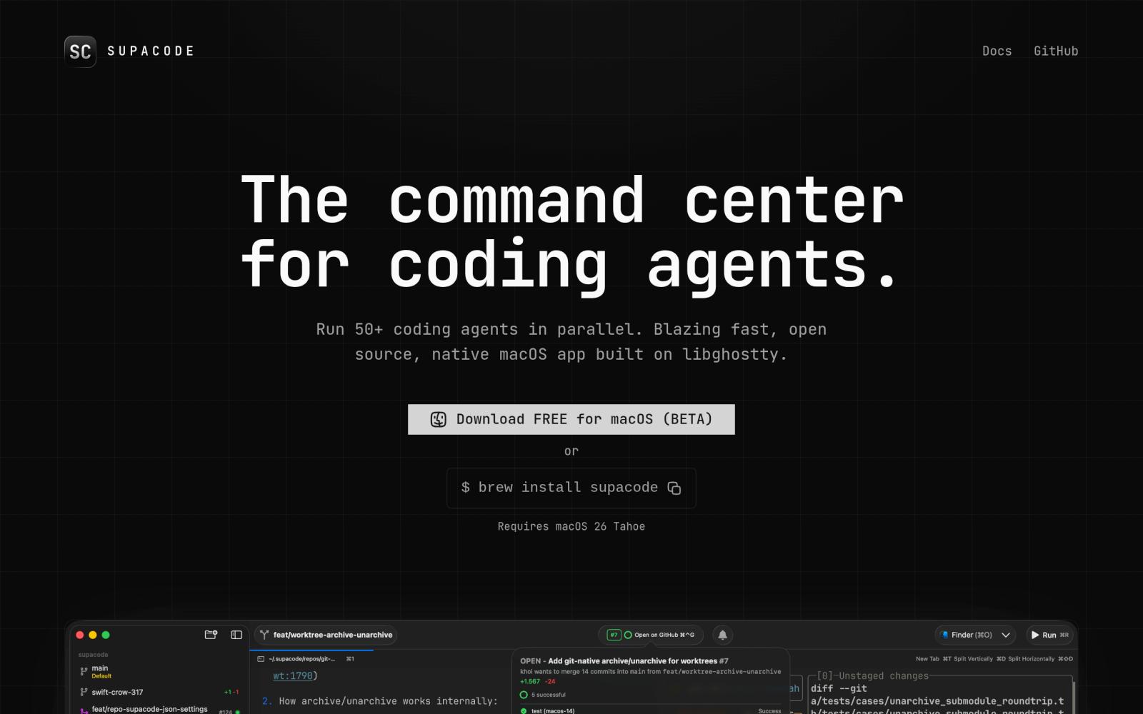Screen dimensions: 1143x714
Task: Open the notifications bell icon
Action: [722, 635]
